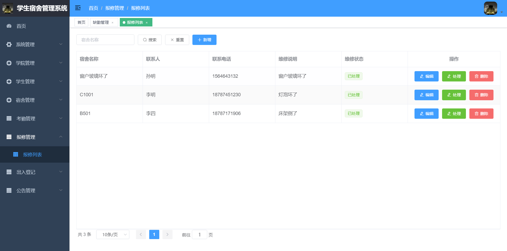The height and width of the screenshot is (251, 507).
Task: Select 报修列表 in the sidebar submenu
Action: (35, 154)
